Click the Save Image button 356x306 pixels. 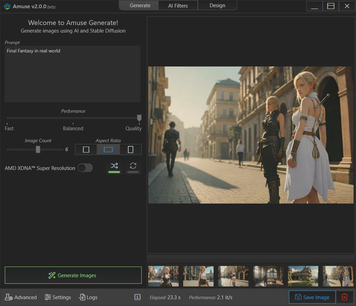point(312,297)
